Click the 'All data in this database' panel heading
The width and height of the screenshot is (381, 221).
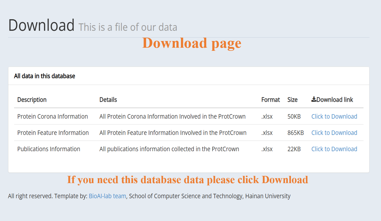[x=44, y=76]
